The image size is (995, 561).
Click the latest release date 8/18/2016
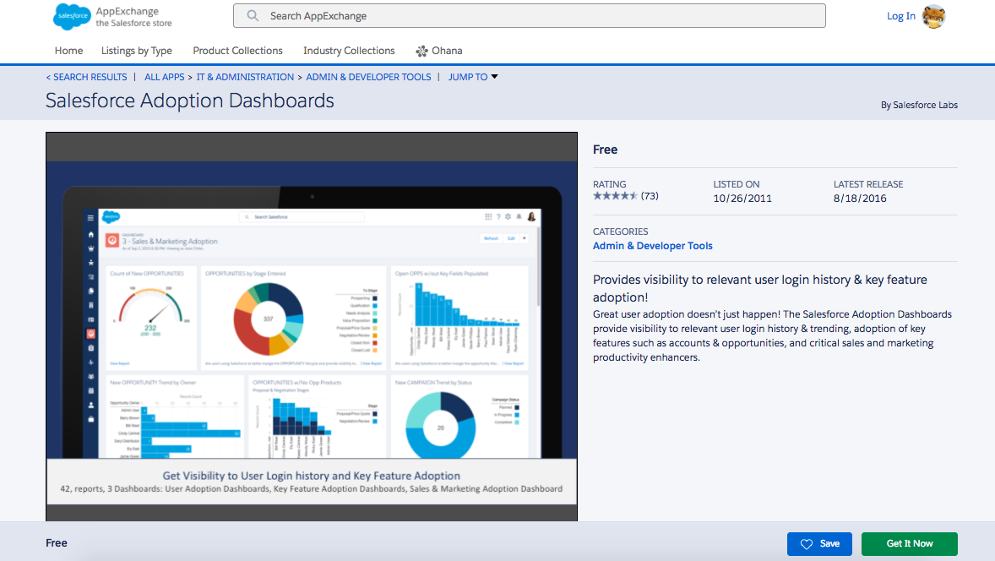coord(860,199)
